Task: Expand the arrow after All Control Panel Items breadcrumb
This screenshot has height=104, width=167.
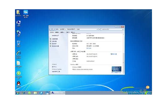Action: (x=76, y=29)
